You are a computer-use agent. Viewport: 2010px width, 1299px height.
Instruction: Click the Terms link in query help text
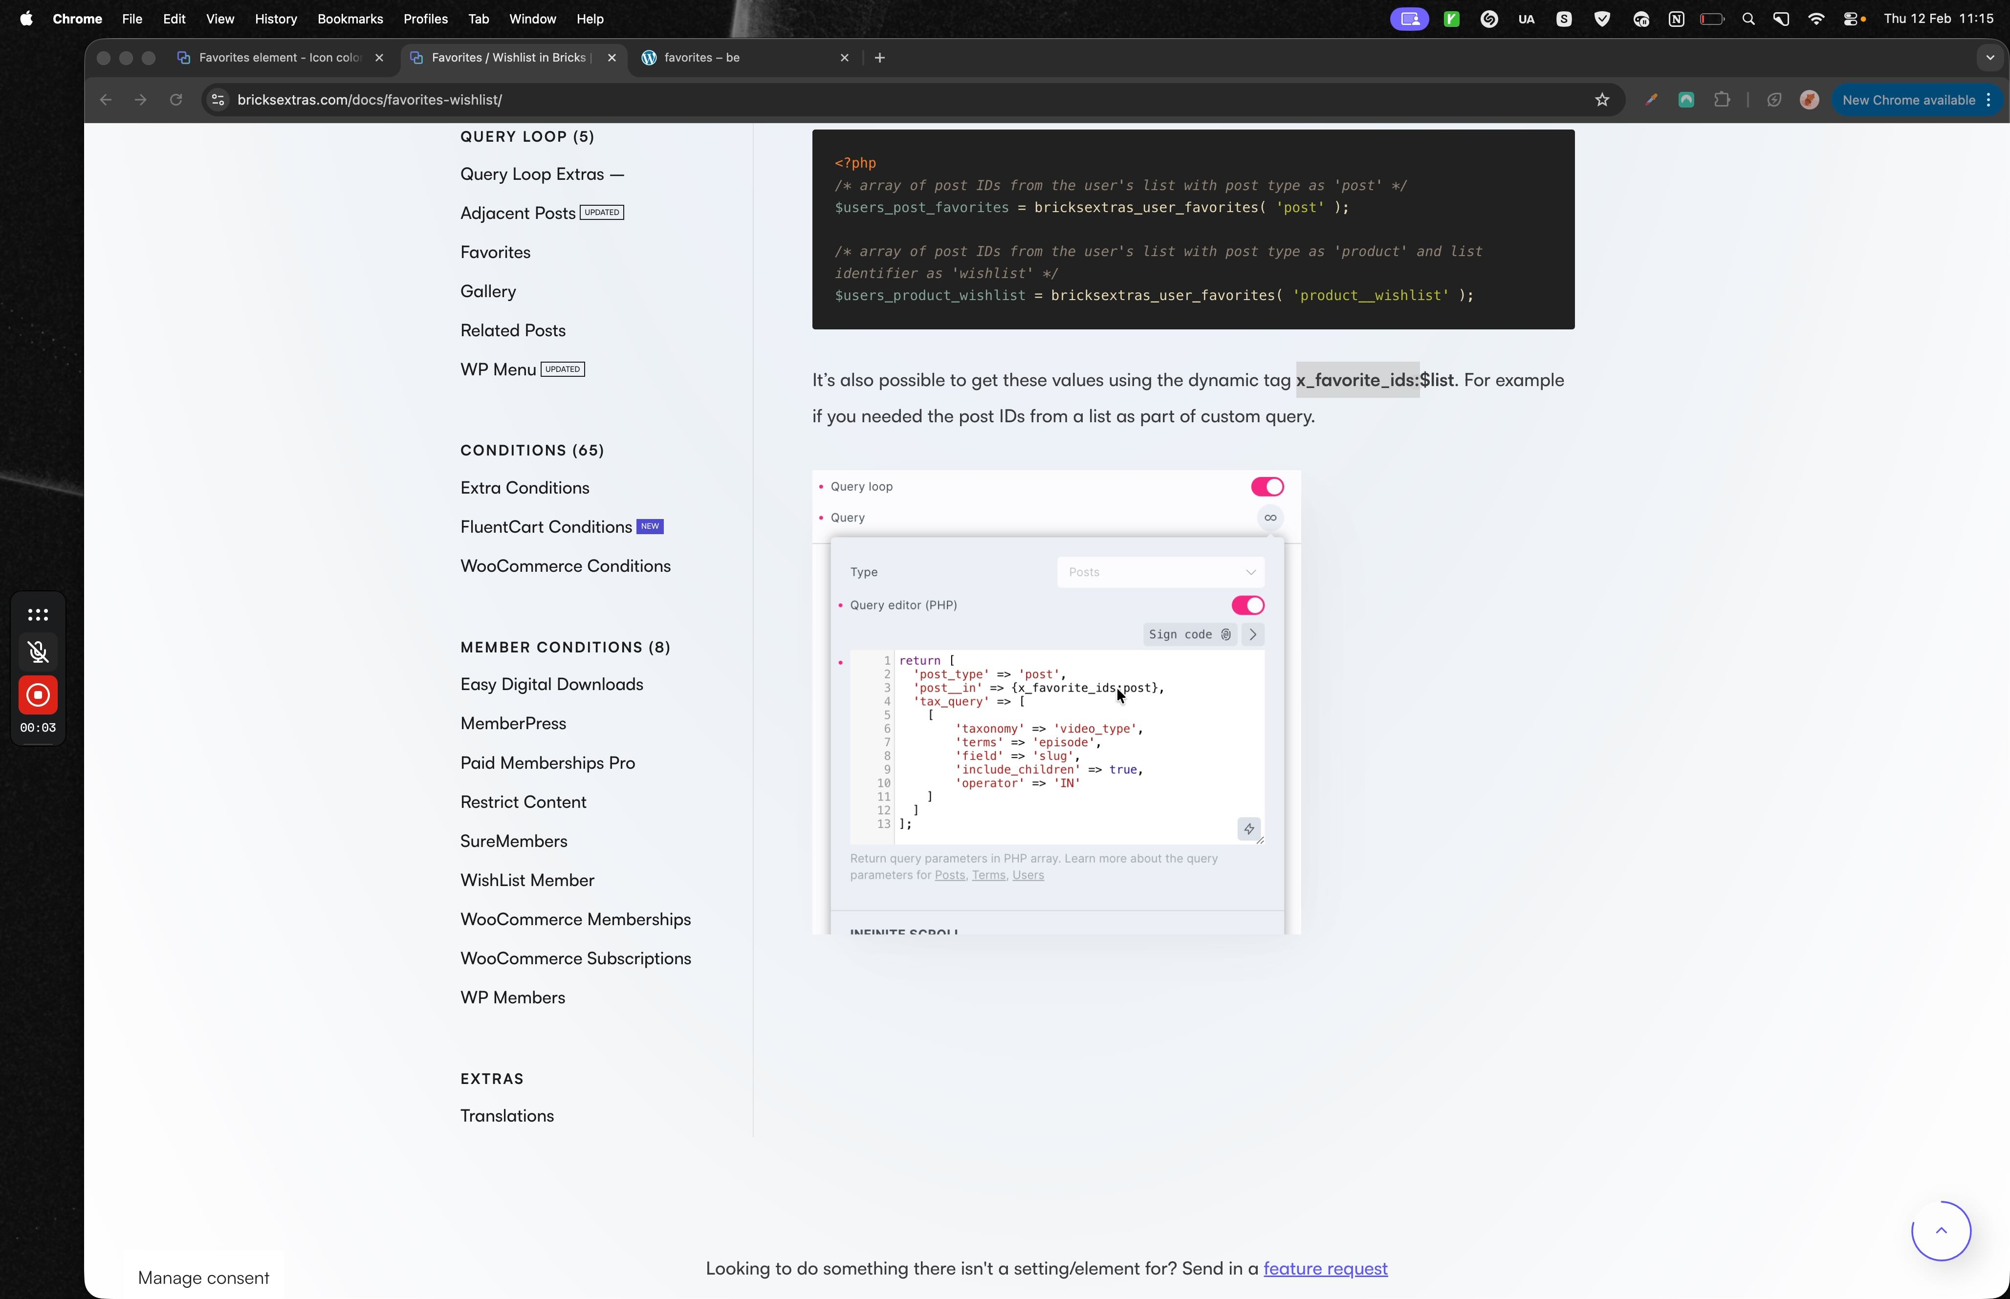pyautogui.click(x=988, y=876)
